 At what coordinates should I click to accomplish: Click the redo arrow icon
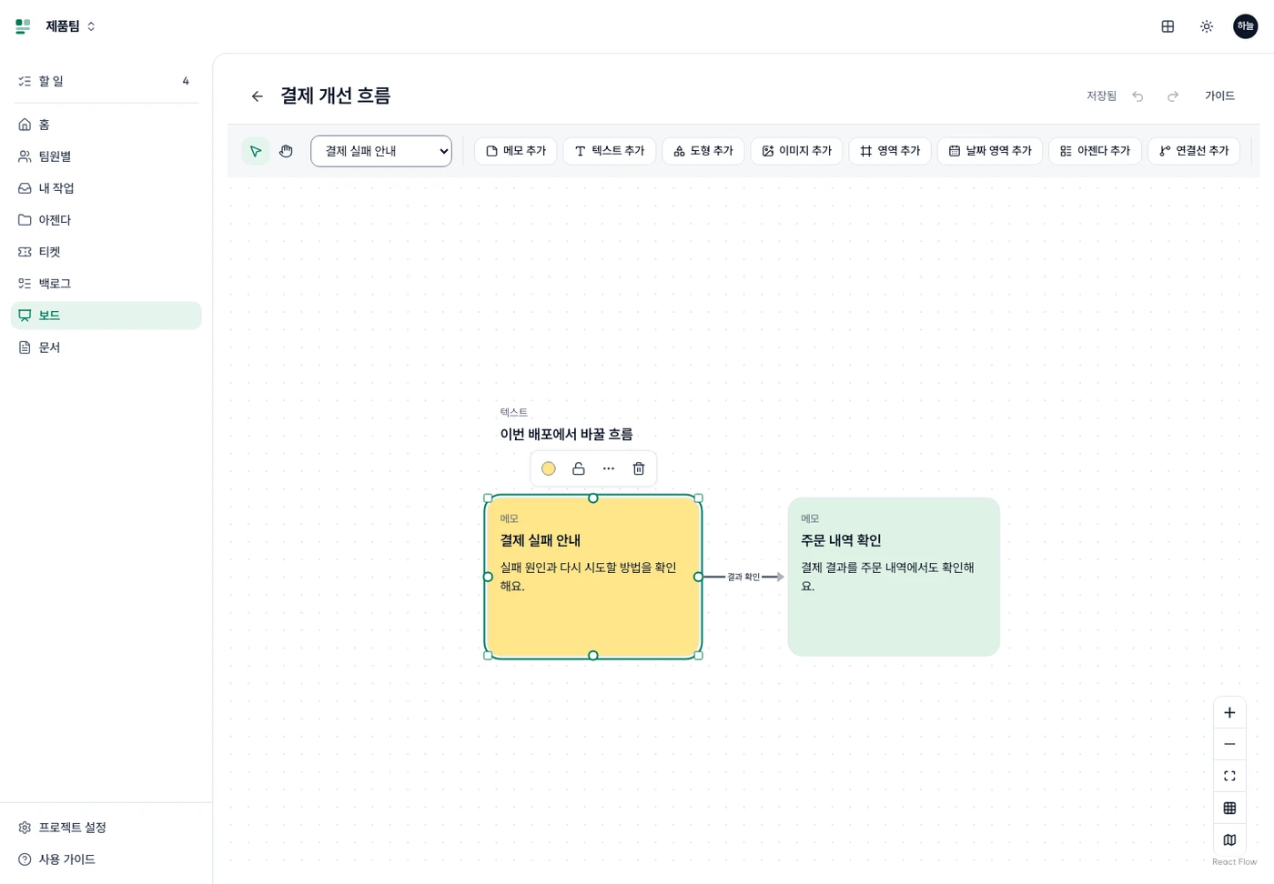click(1173, 96)
